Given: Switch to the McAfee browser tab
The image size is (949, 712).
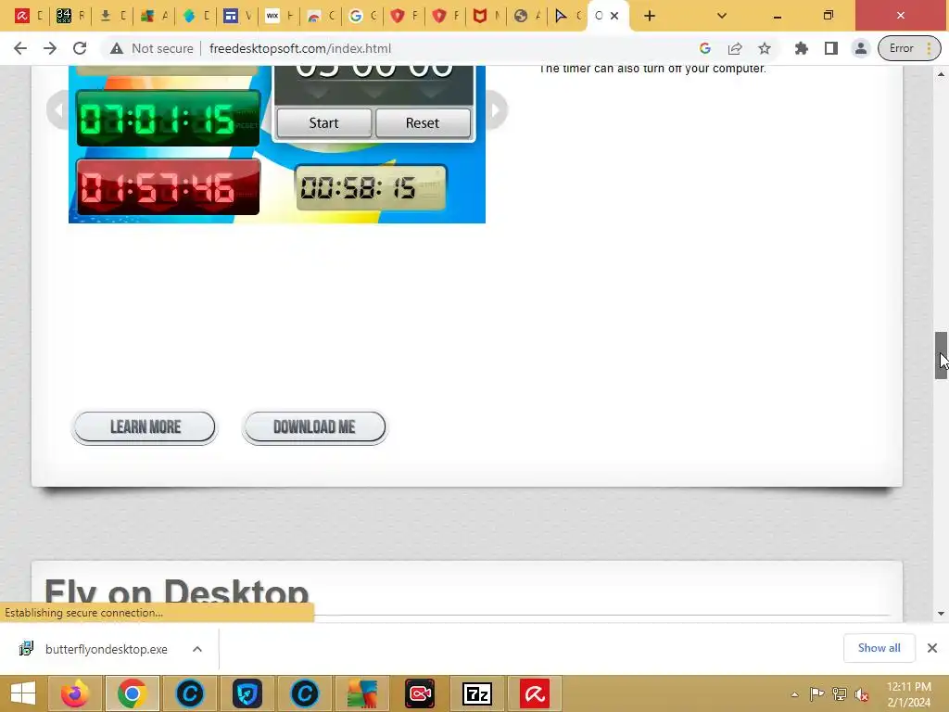Looking at the screenshot, I should (x=487, y=16).
